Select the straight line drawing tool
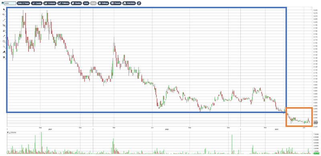The height and width of the screenshot is (156, 321). (4, 20)
